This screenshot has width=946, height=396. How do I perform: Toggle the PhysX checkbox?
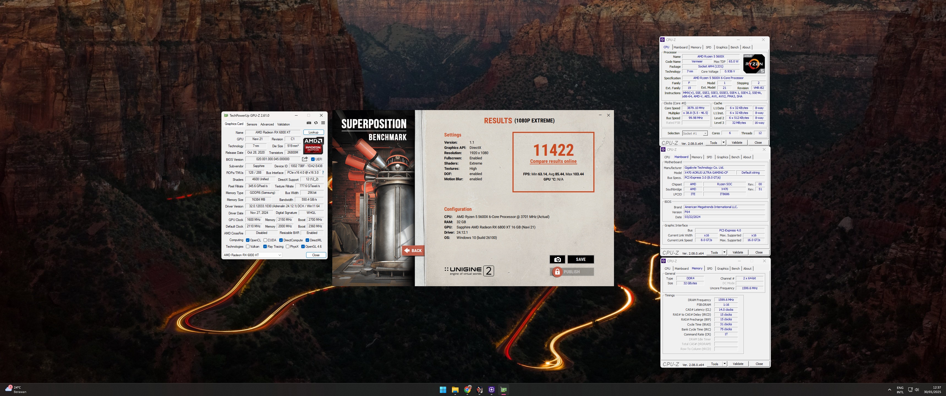(x=287, y=247)
